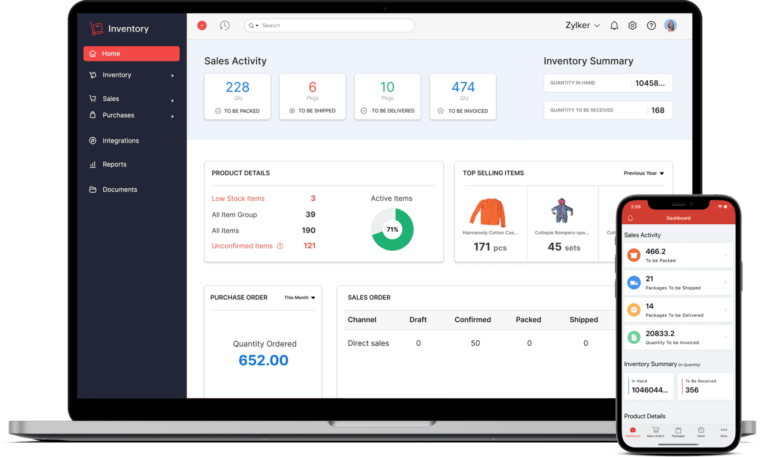Expand the Zylker organization dropdown
This screenshot has height=457, width=765.
[x=582, y=26]
